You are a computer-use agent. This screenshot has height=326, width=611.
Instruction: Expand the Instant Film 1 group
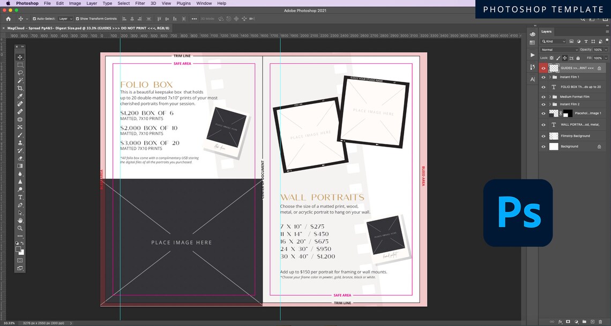(x=549, y=77)
